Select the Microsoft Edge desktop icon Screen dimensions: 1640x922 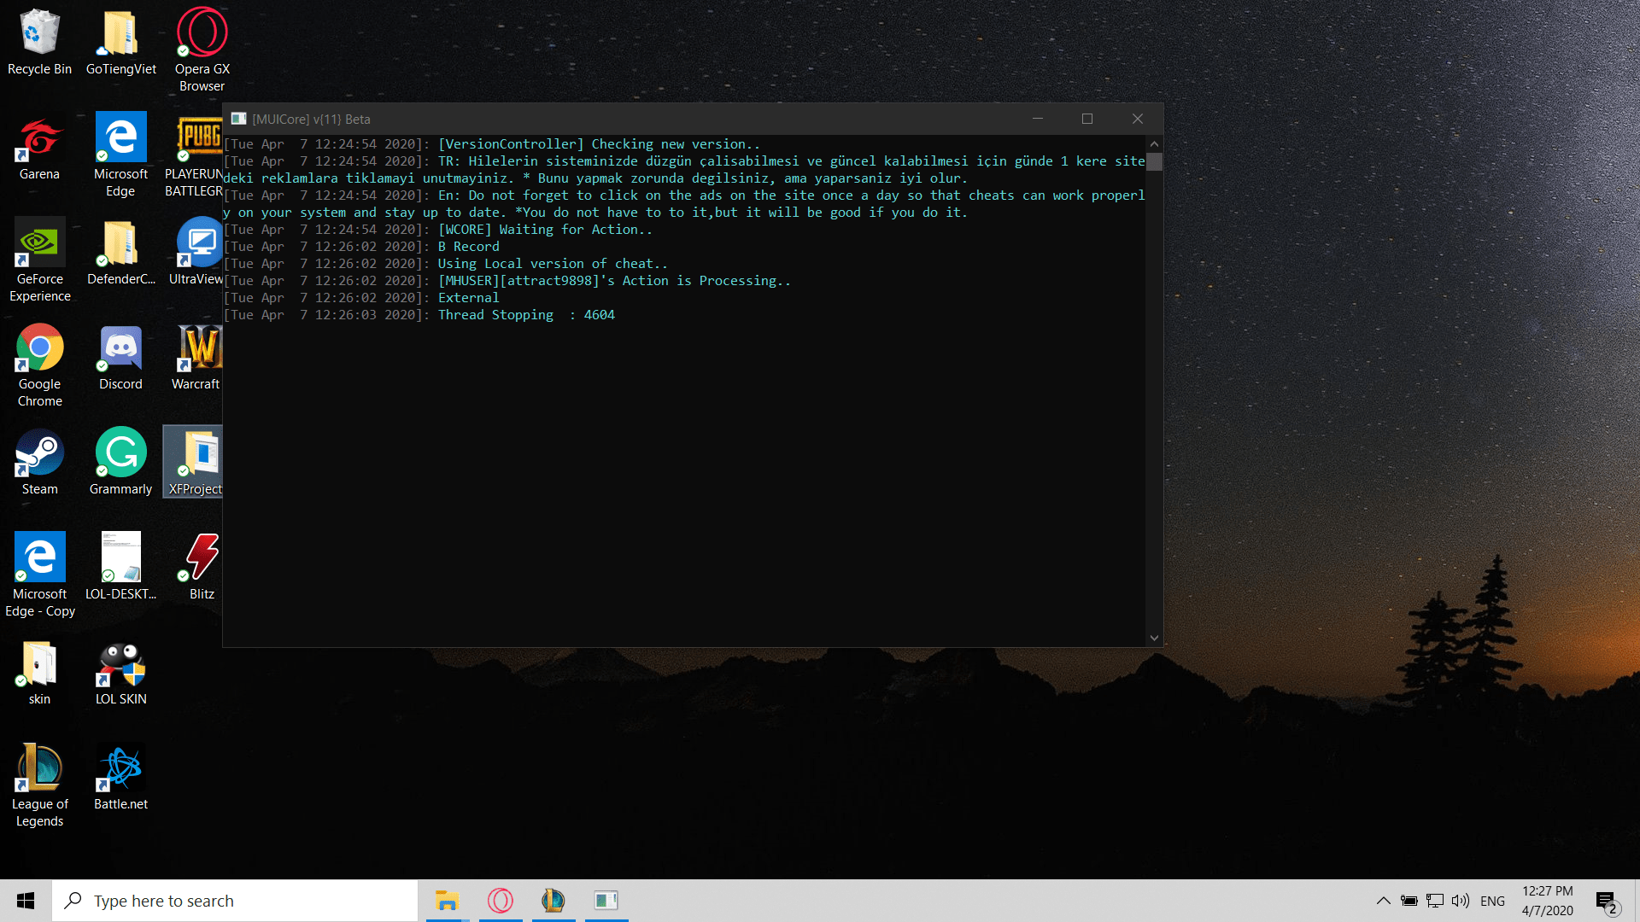click(x=120, y=155)
